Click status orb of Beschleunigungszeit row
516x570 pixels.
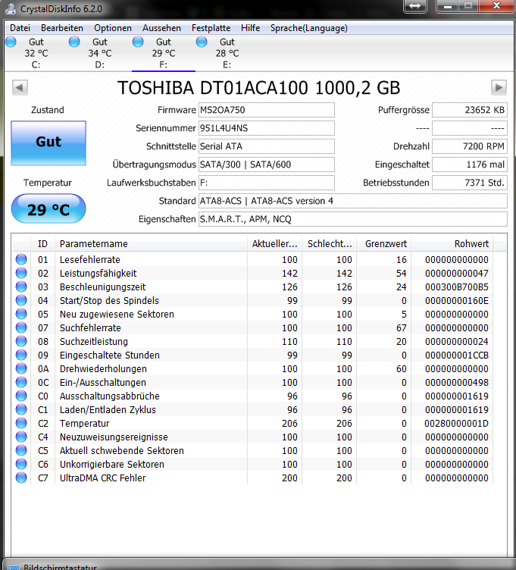click(x=21, y=287)
